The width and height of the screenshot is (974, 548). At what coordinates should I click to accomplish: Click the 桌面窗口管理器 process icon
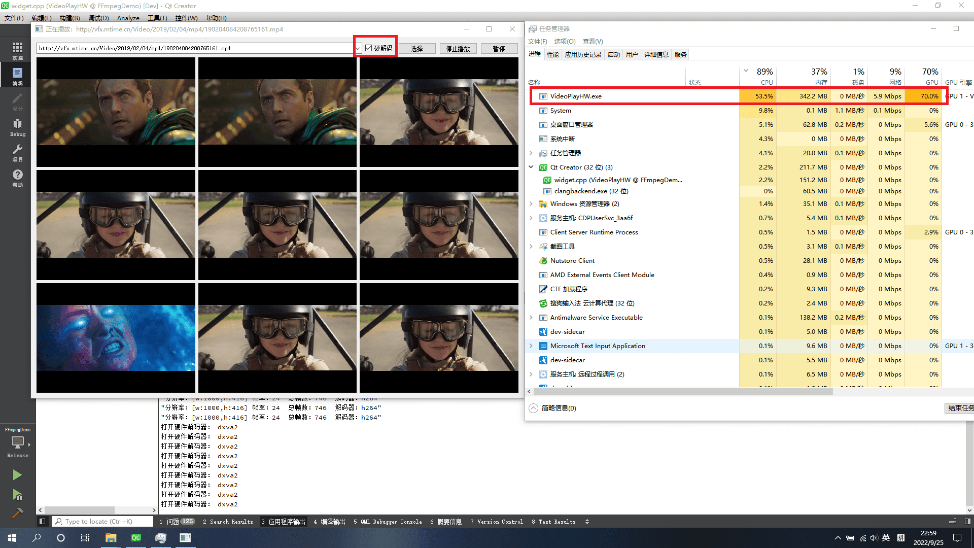(543, 125)
